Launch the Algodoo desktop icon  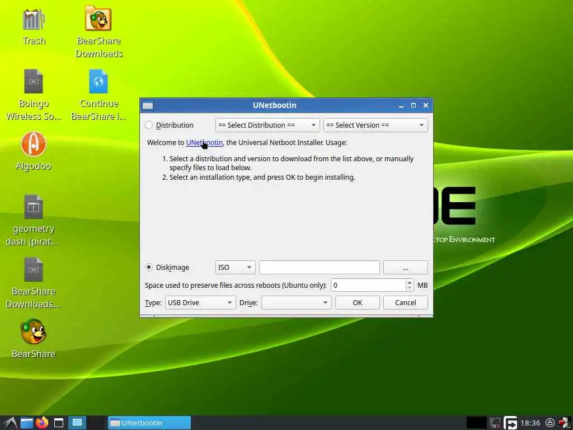point(34,144)
